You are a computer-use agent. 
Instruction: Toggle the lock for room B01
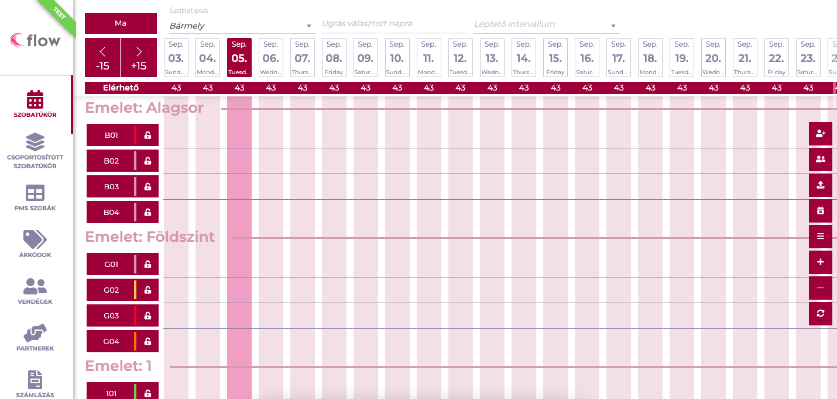(147, 136)
